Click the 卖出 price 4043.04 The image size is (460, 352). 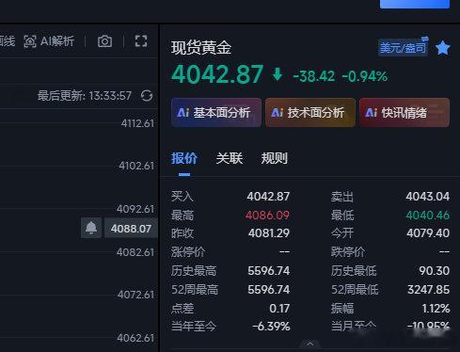(x=428, y=197)
